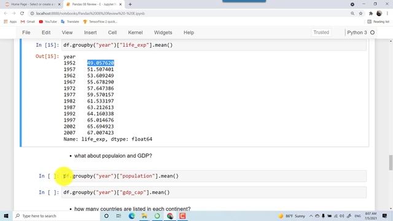Open the volume speaker tray icon
Image resolution: width=393 pixels, height=221 pixels.
tap(342, 215)
